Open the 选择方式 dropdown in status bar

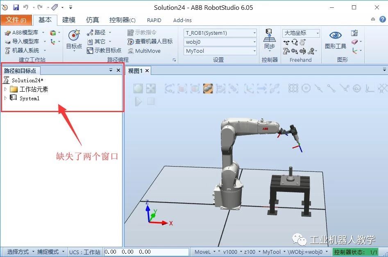pyautogui.click(x=20, y=252)
